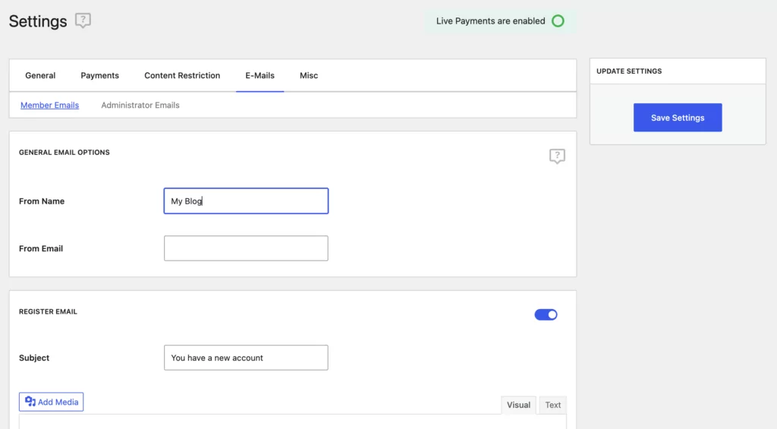Screen dimensions: 777x429
Task: Open the Payments tab
Action: coord(99,75)
